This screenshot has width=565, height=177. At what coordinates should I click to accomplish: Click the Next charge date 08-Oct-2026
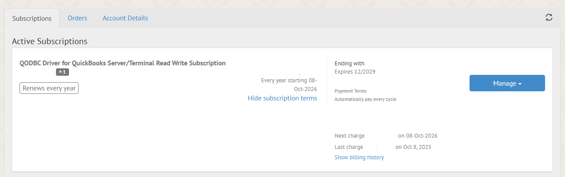pyautogui.click(x=417, y=136)
